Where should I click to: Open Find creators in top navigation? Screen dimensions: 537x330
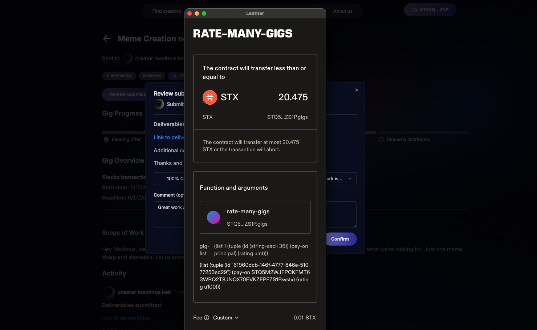coord(166,11)
